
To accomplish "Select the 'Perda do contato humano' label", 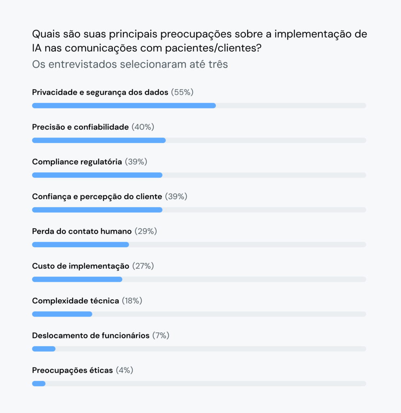I will pyautogui.click(x=82, y=231).
